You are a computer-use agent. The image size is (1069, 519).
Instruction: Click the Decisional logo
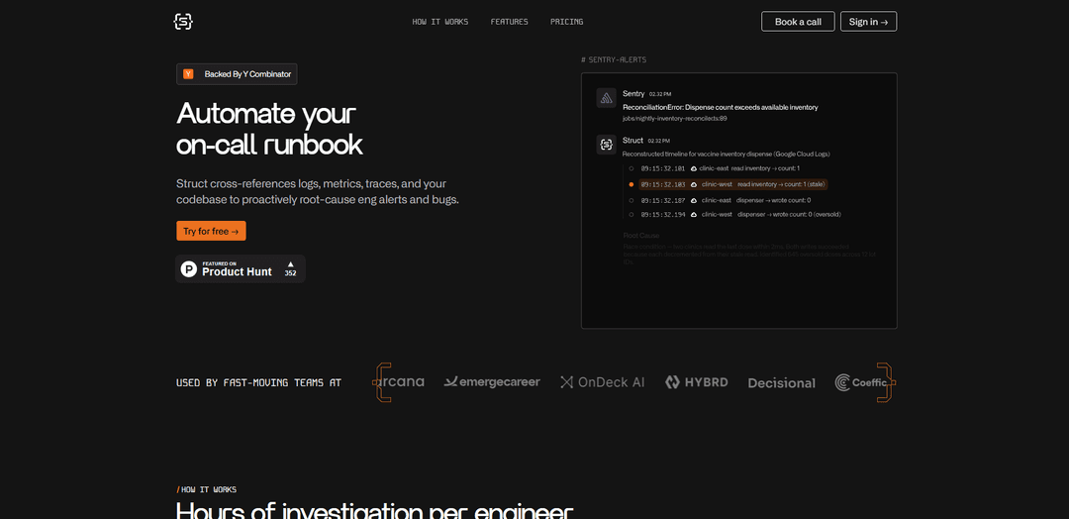pos(781,383)
